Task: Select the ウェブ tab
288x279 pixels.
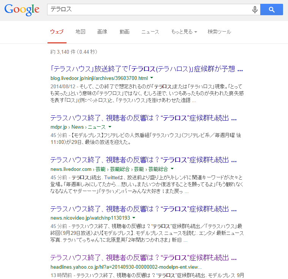Action: (57, 32)
